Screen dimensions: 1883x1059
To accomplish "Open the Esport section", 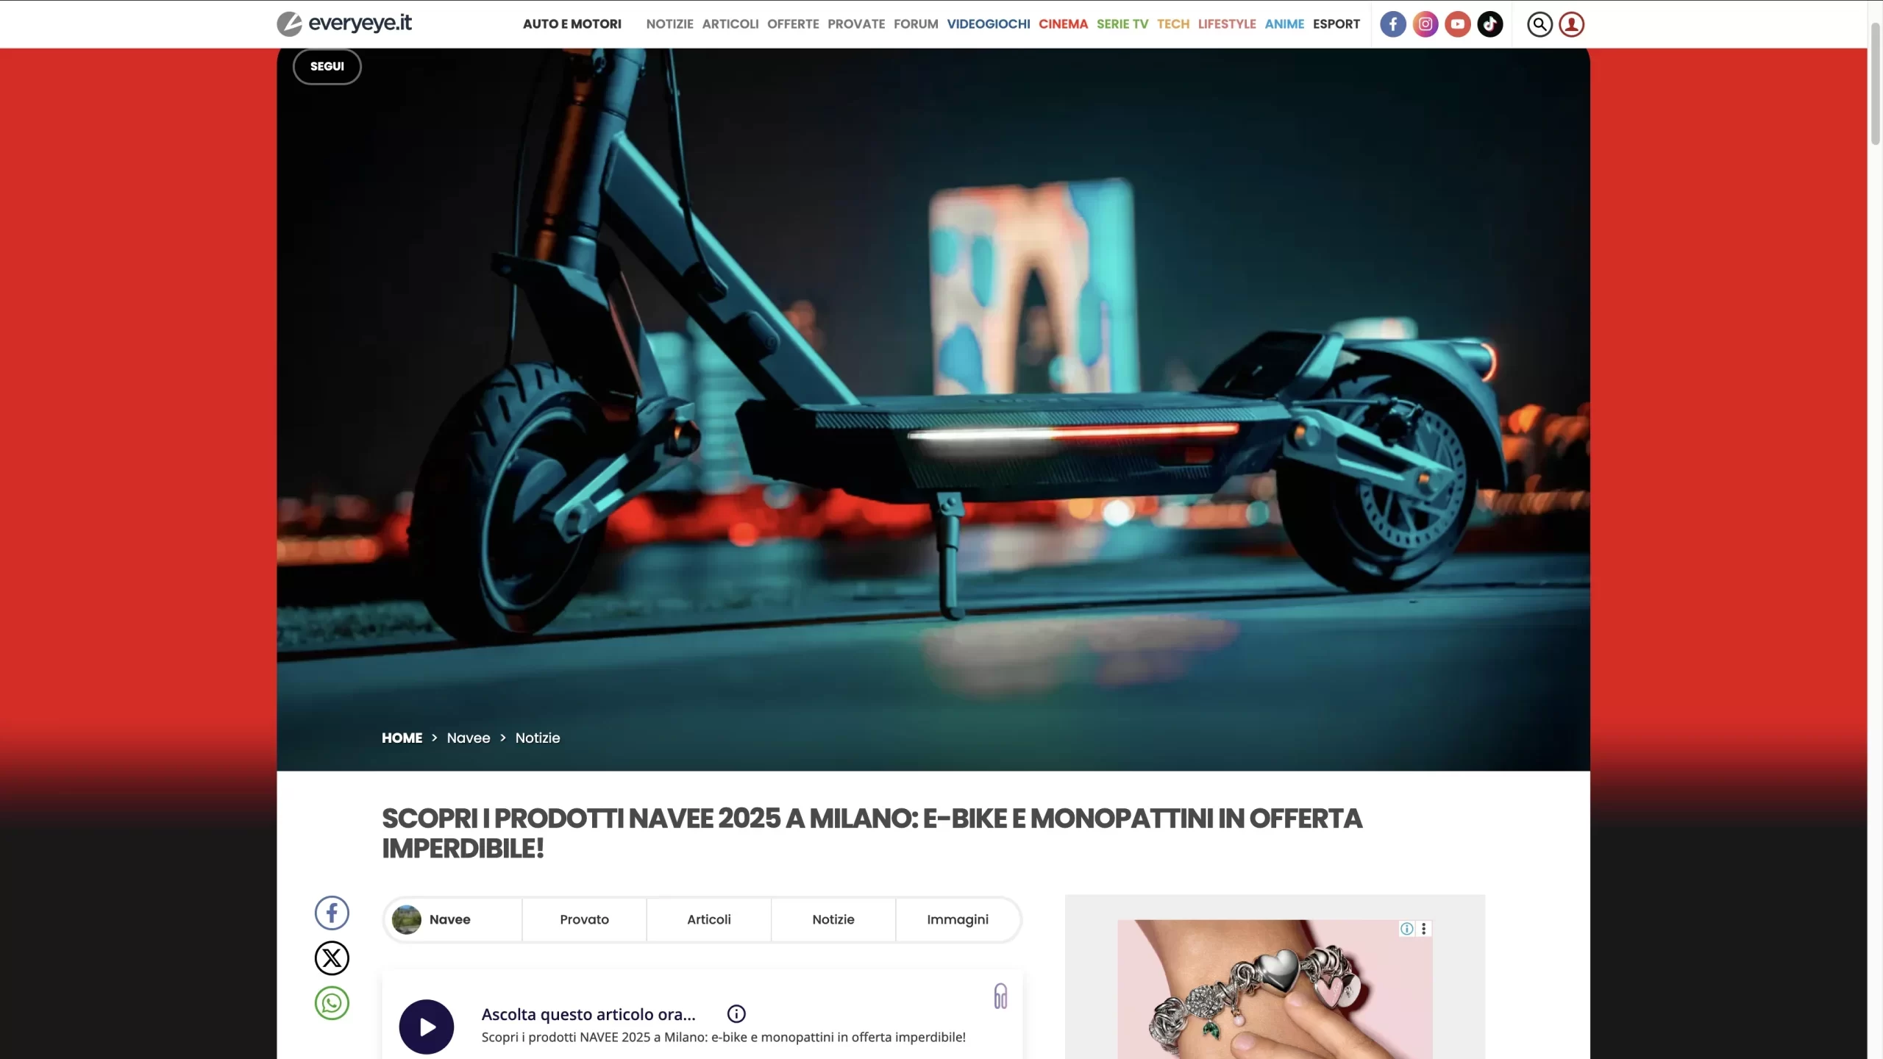I will pyautogui.click(x=1336, y=24).
